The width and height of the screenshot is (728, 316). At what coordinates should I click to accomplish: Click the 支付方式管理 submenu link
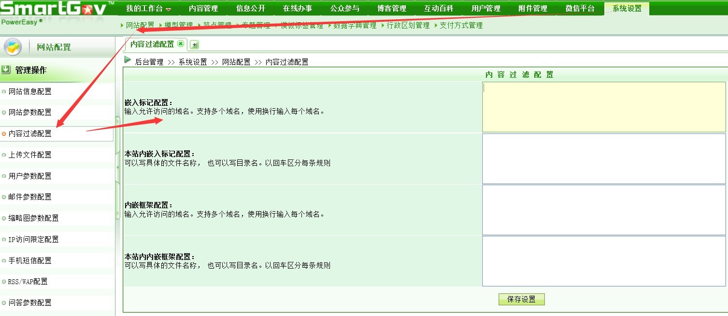click(461, 26)
